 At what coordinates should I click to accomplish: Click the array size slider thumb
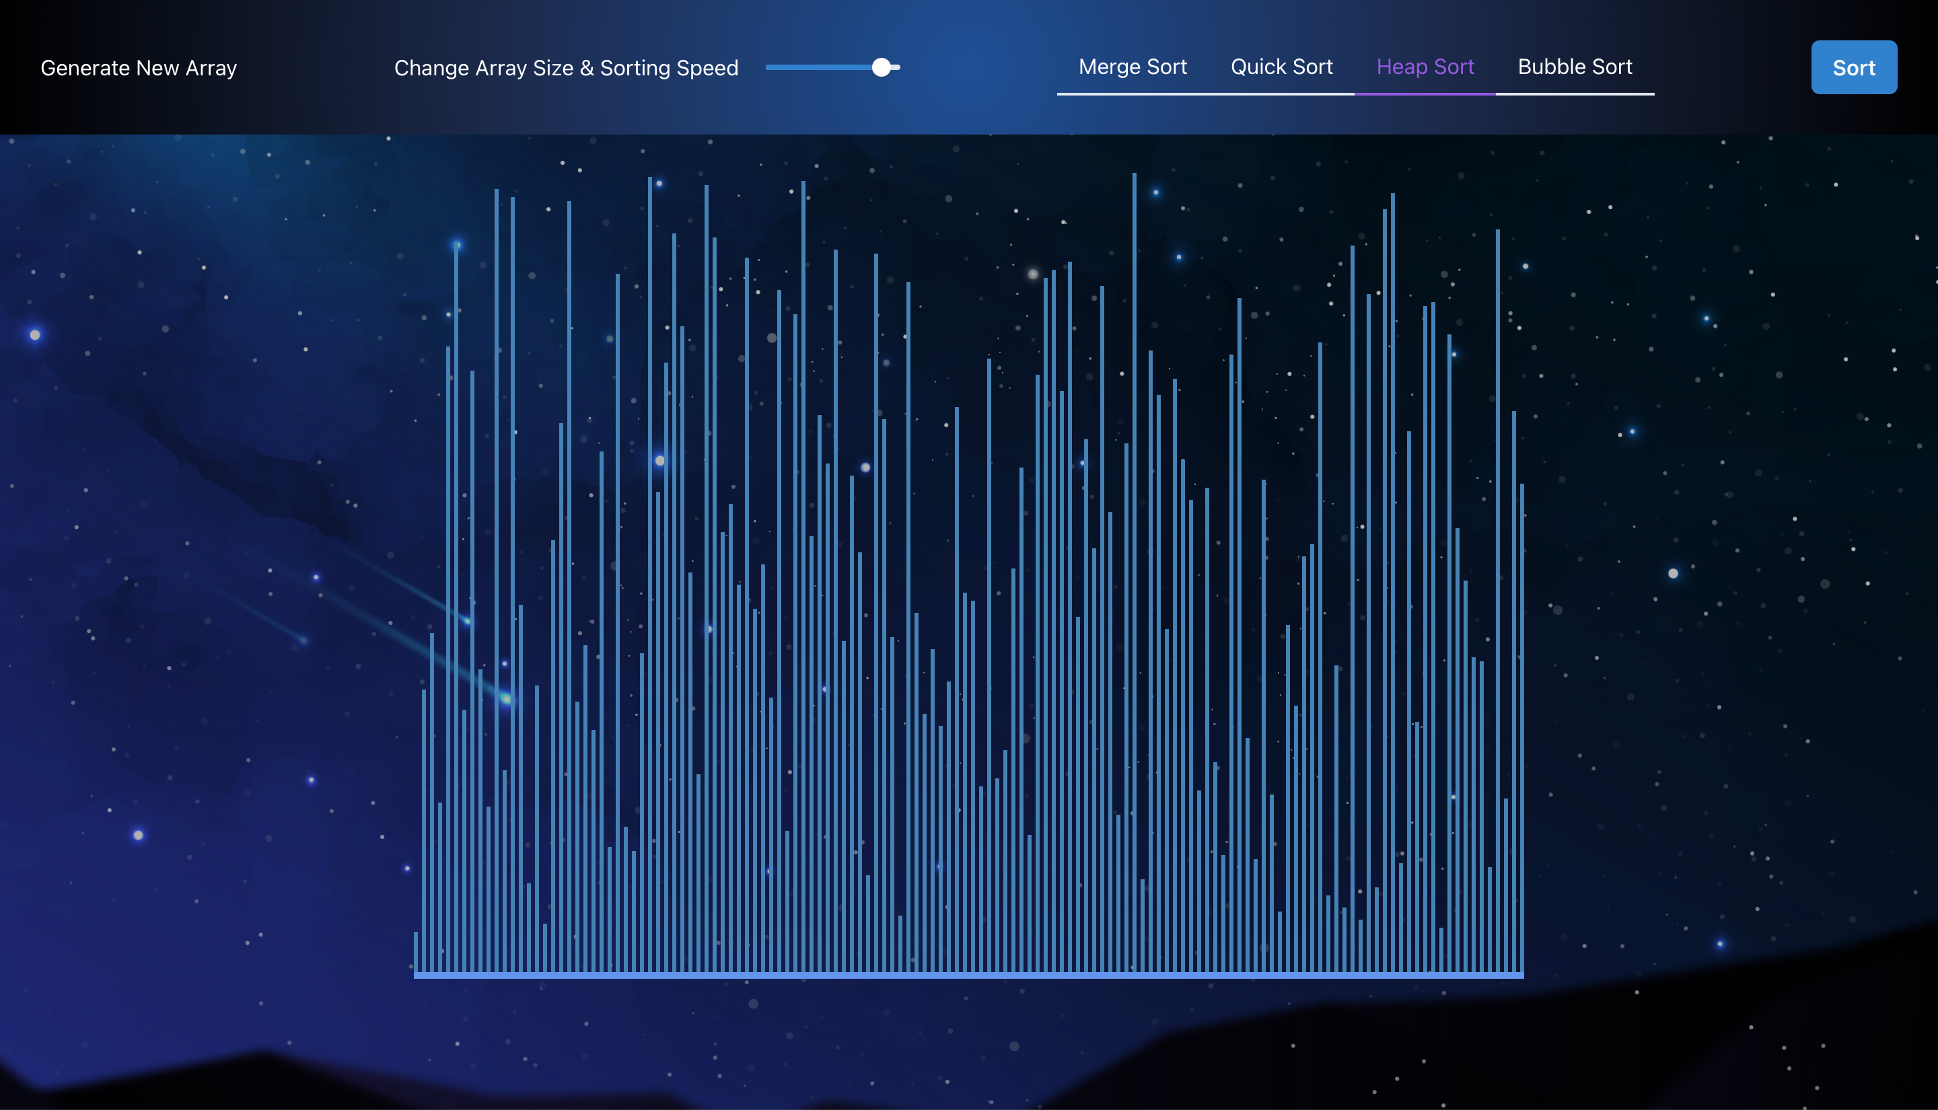point(881,68)
